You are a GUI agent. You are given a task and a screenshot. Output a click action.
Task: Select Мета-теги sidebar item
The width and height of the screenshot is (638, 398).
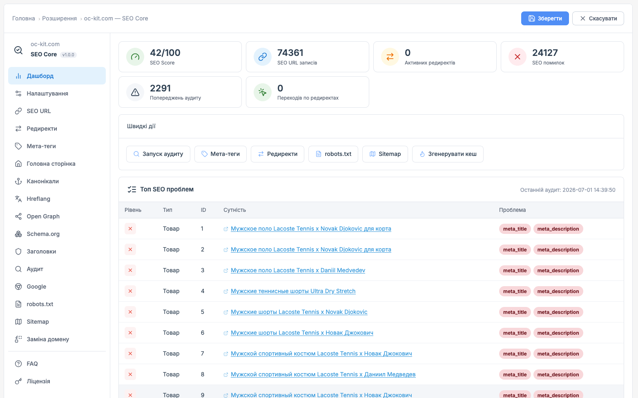pyautogui.click(x=57, y=146)
